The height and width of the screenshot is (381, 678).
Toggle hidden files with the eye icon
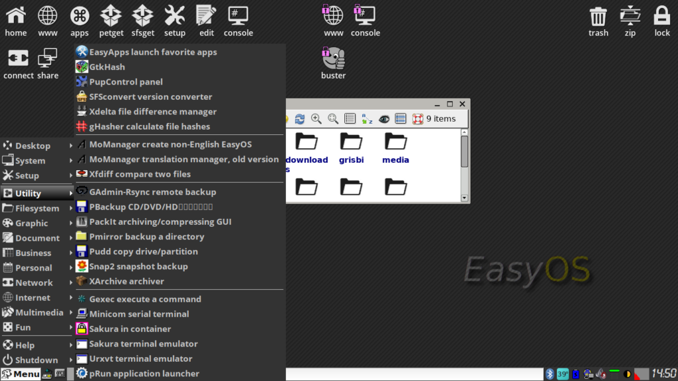384,119
